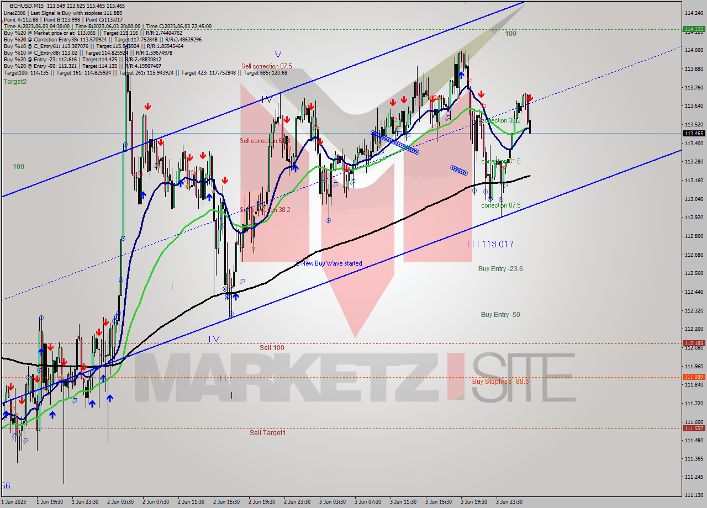Click 'Buy %20 @ Correction Entry38' line
This screenshot has width=707, height=508.
click(x=102, y=39)
